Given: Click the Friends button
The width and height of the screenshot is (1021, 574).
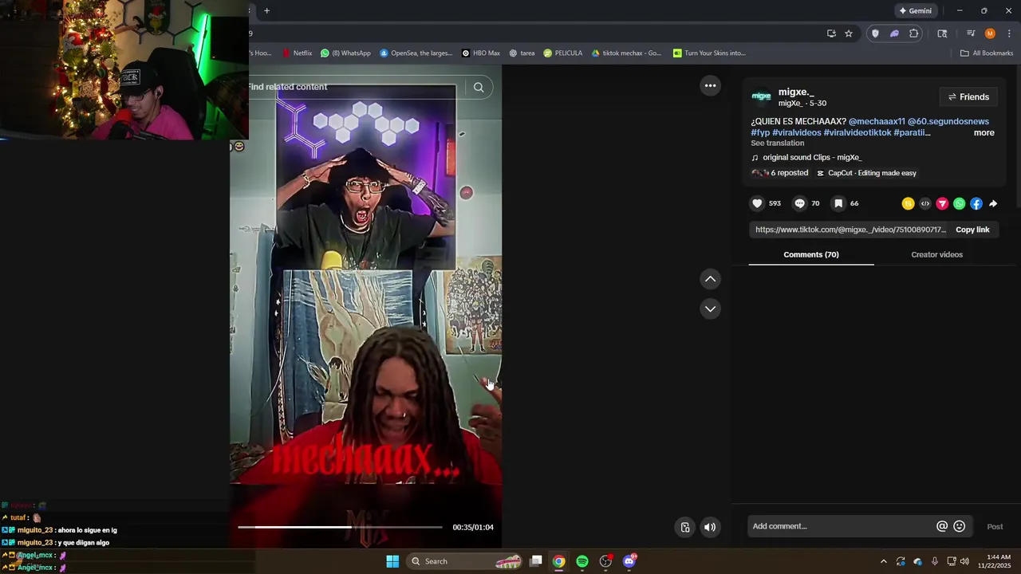Looking at the screenshot, I should (968, 97).
